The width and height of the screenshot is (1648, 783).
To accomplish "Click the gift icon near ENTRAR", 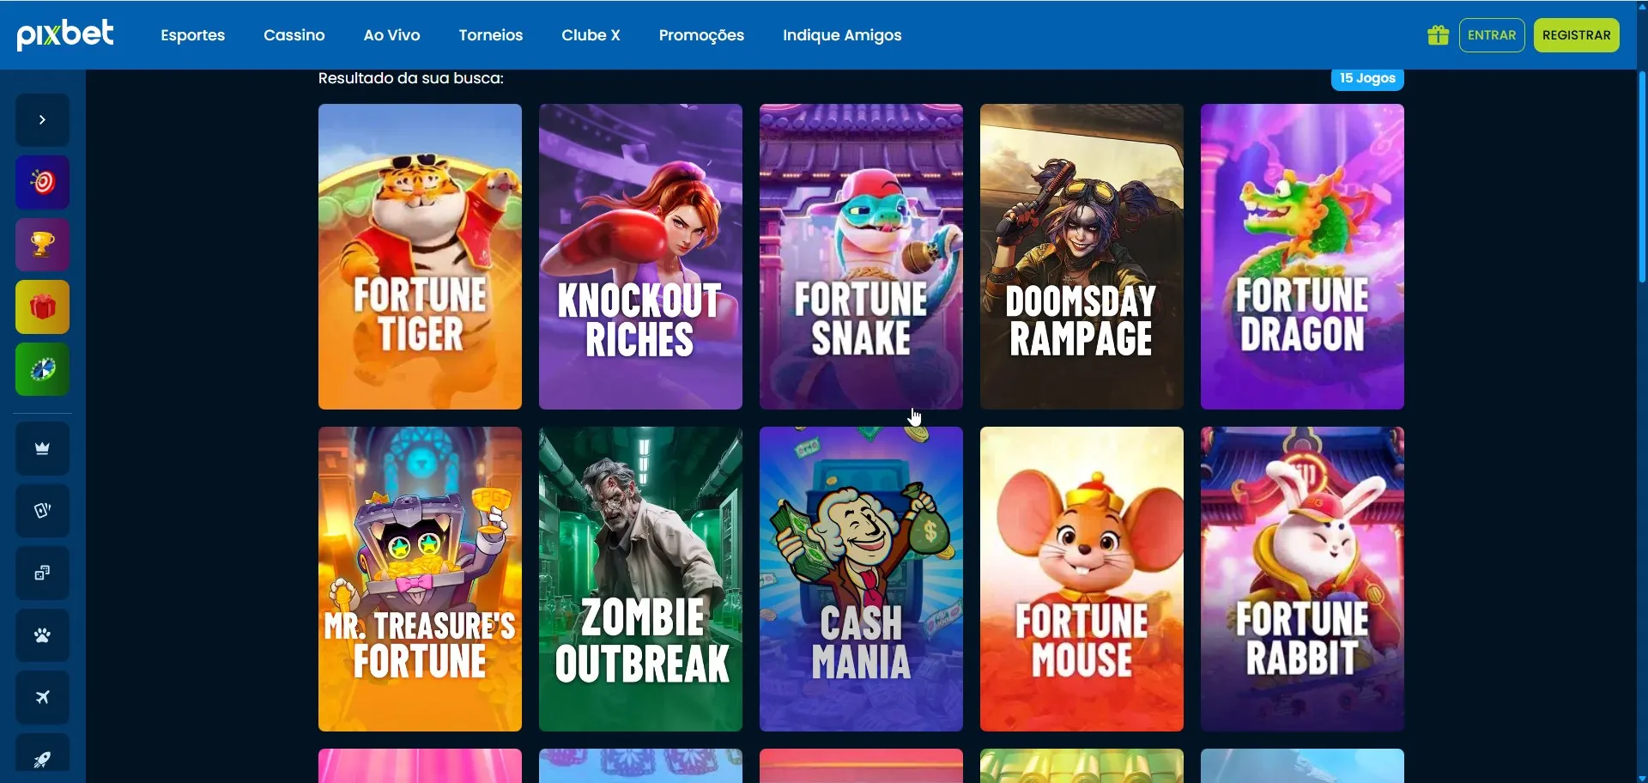I will coord(1438,35).
